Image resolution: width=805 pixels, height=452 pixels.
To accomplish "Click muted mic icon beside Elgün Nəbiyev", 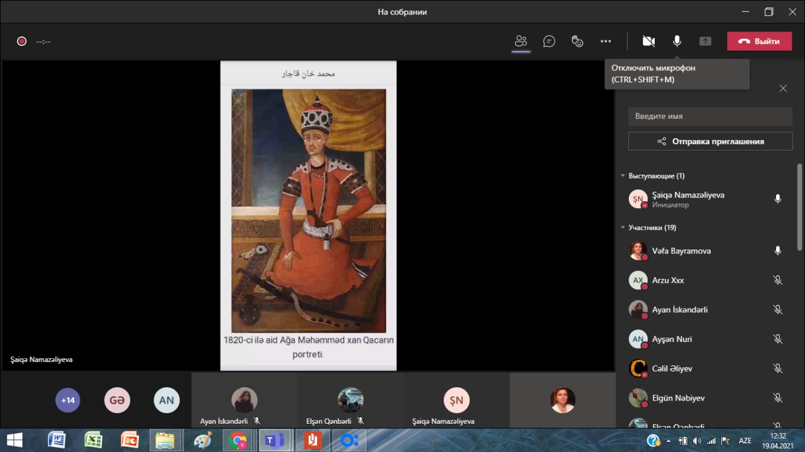I will click(x=777, y=398).
